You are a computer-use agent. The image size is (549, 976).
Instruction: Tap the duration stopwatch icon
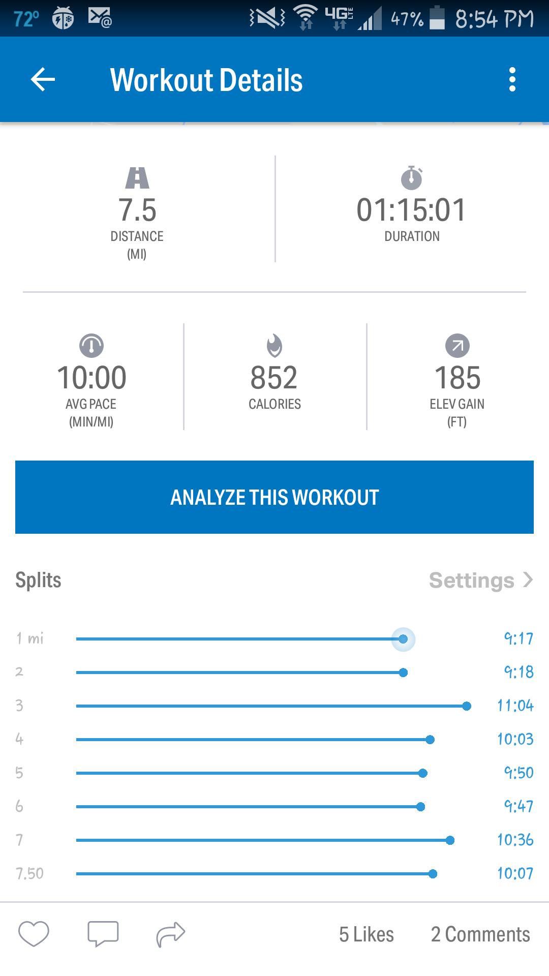point(412,178)
